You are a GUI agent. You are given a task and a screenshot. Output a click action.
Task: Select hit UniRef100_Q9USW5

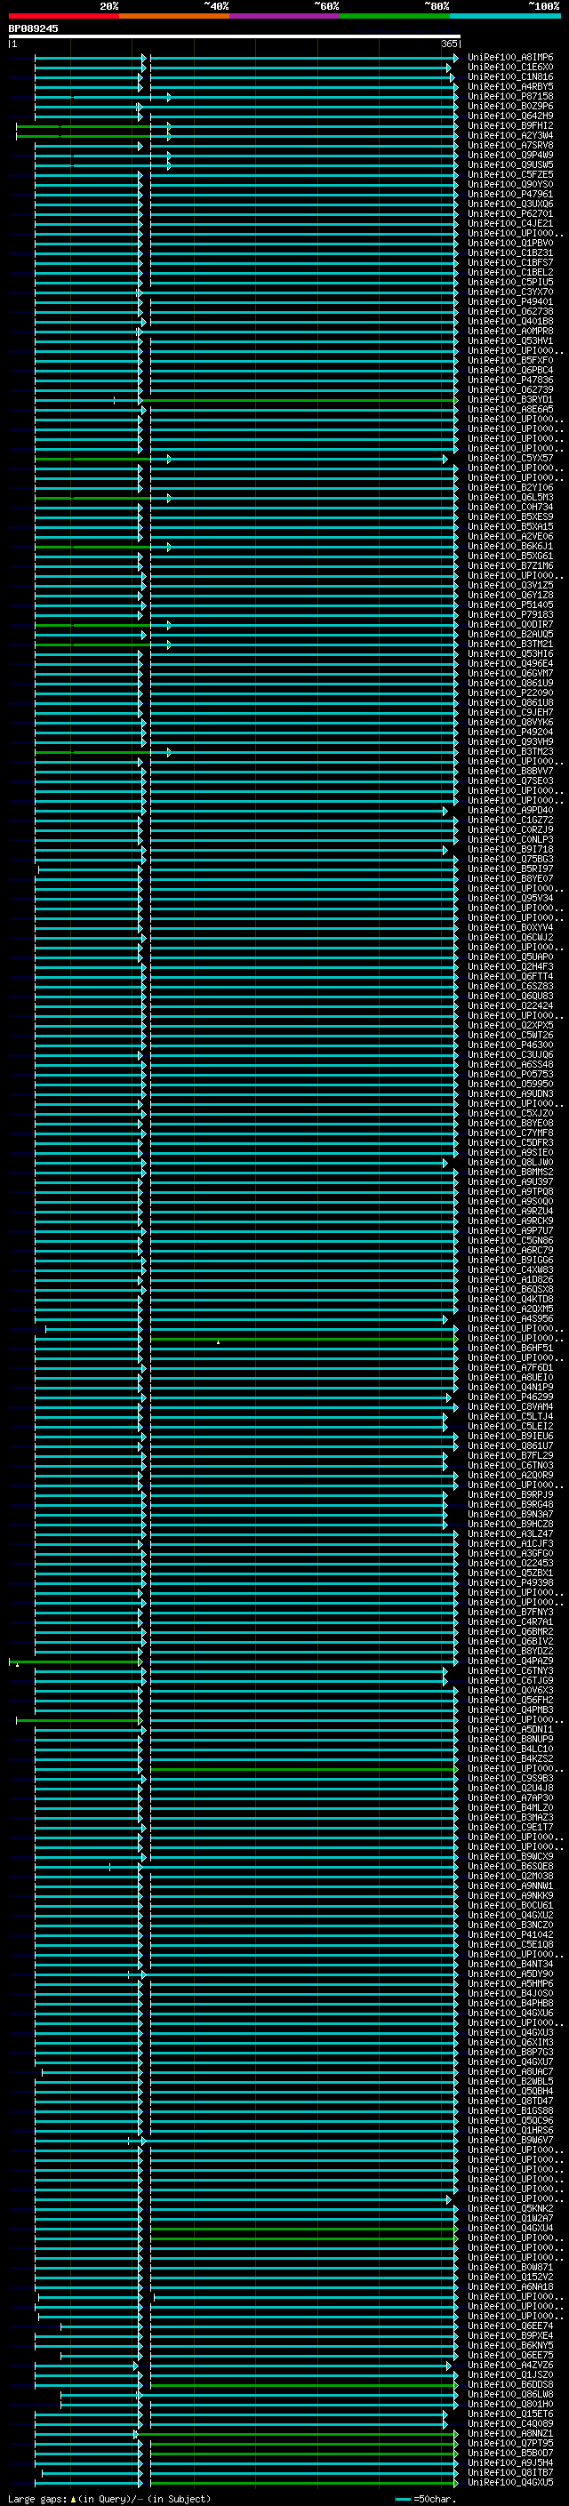tap(509, 164)
